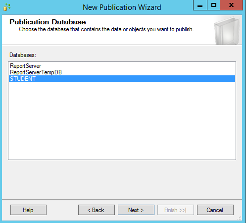246x223 pixels.
Task: Close the wizard with the X button
Action: pos(232,5)
